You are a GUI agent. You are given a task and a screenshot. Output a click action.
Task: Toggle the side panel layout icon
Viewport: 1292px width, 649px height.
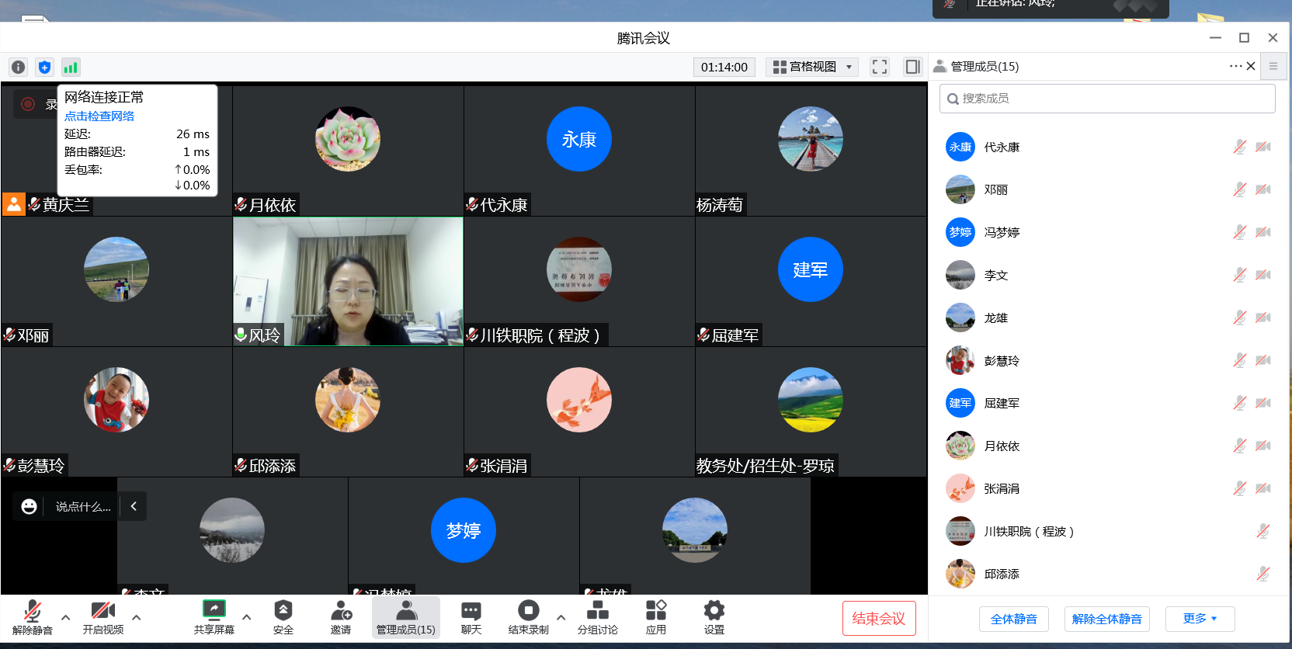click(x=912, y=67)
